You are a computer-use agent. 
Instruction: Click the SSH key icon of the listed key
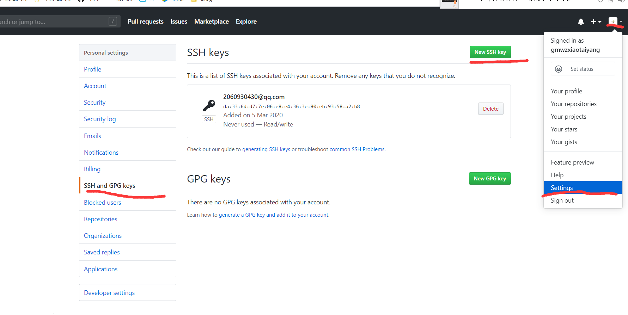pos(209,105)
